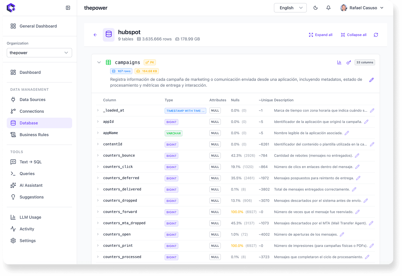Open notifications via the bell icon

coord(328,8)
